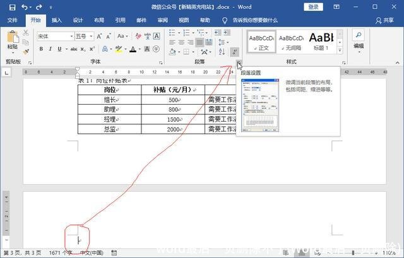Viewport: 404px width, 258px height.
Task: Click the ruler tab selector L button
Action: pyautogui.click(x=6, y=73)
